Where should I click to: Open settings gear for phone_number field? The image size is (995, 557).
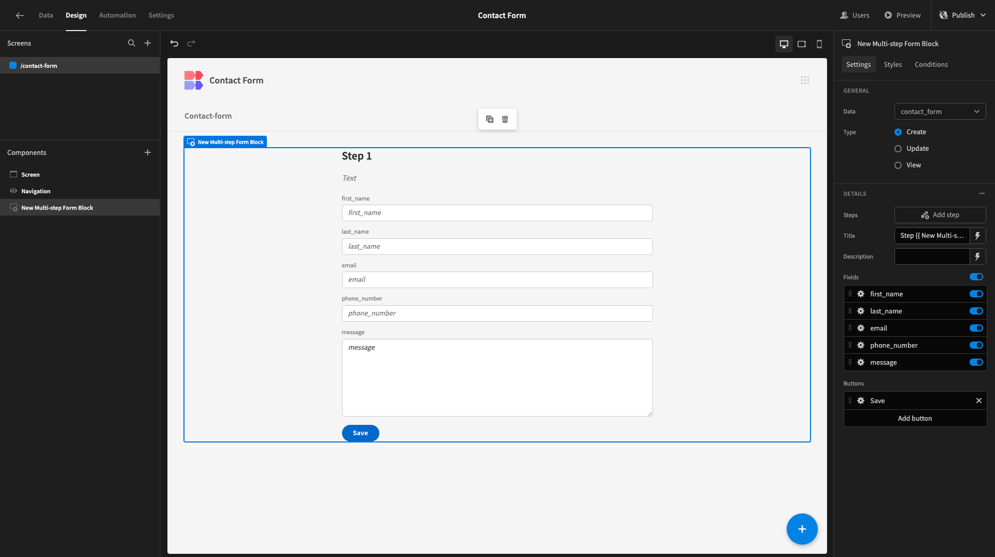(861, 345)
